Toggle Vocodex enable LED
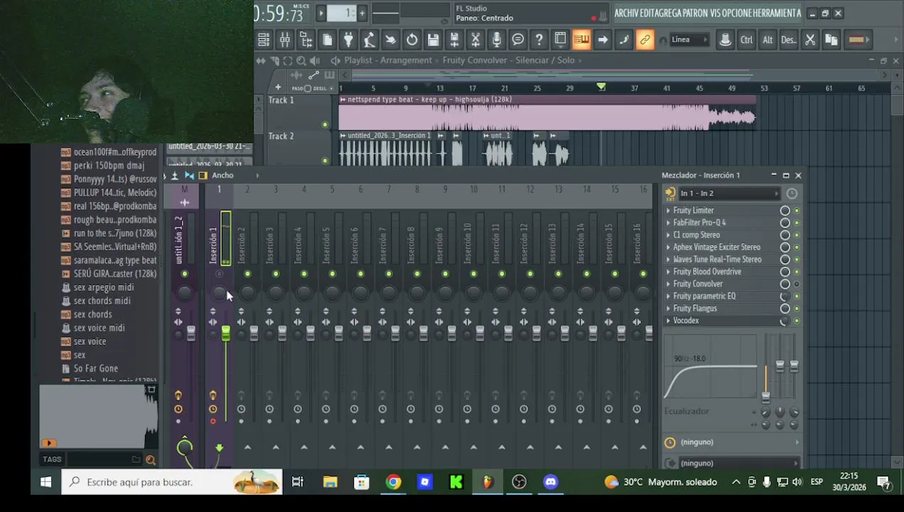The image size is (904, 512). click(x=797, y=321)
